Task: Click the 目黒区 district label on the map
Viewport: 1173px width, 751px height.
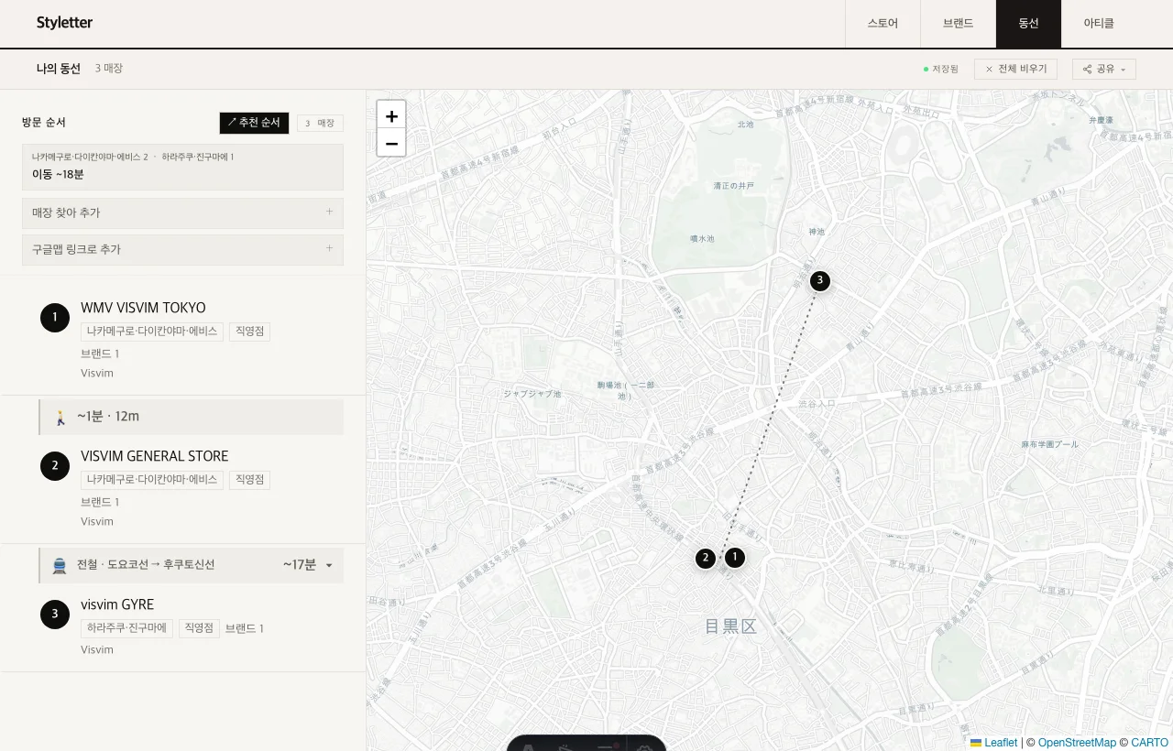Action: (730, 626)
